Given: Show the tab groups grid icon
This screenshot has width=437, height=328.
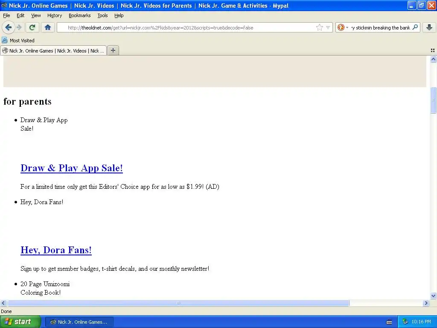Looking at the screenshot, I should (433, 50).
